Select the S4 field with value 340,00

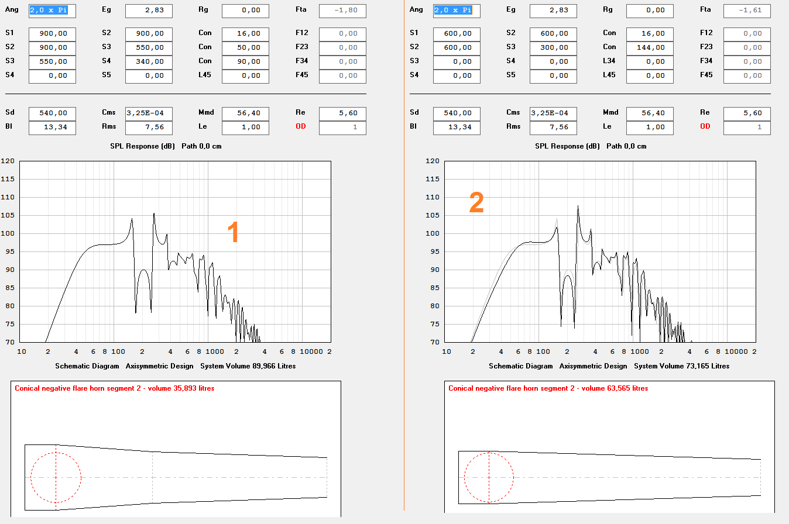point(149,62)
